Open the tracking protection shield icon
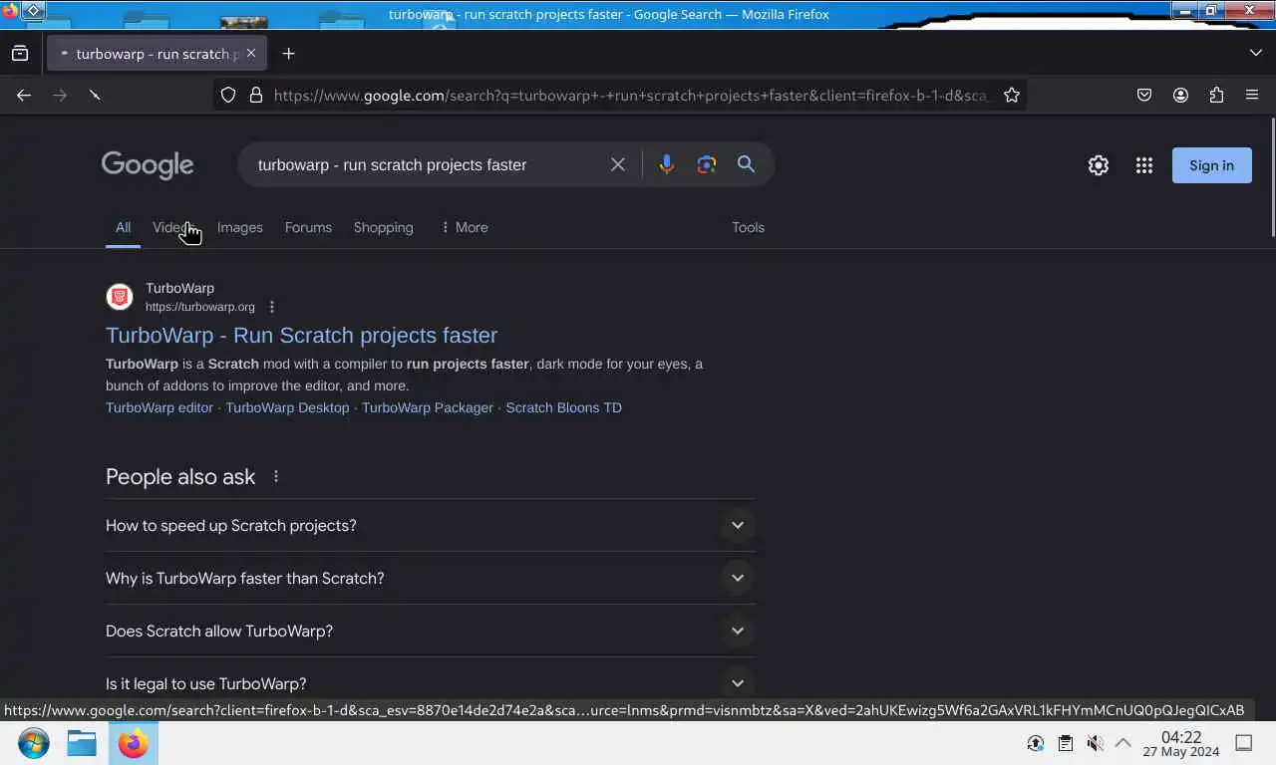 coord(228,95)
